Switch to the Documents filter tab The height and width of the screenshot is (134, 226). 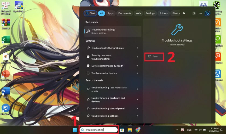point(125,13)
